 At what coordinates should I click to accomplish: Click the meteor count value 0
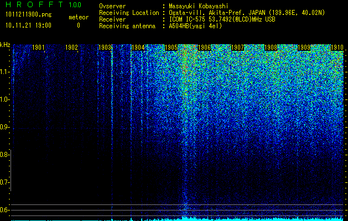79,25
